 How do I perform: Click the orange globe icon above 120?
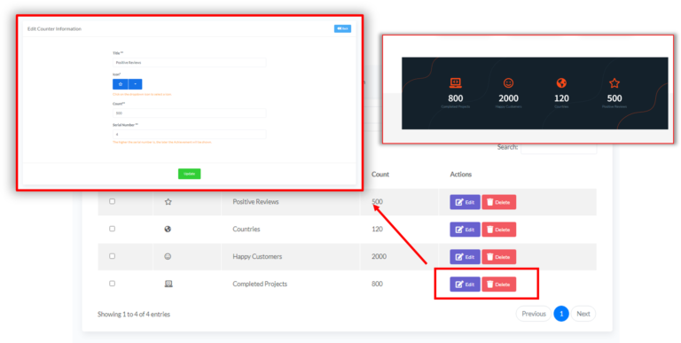(561, 82)
